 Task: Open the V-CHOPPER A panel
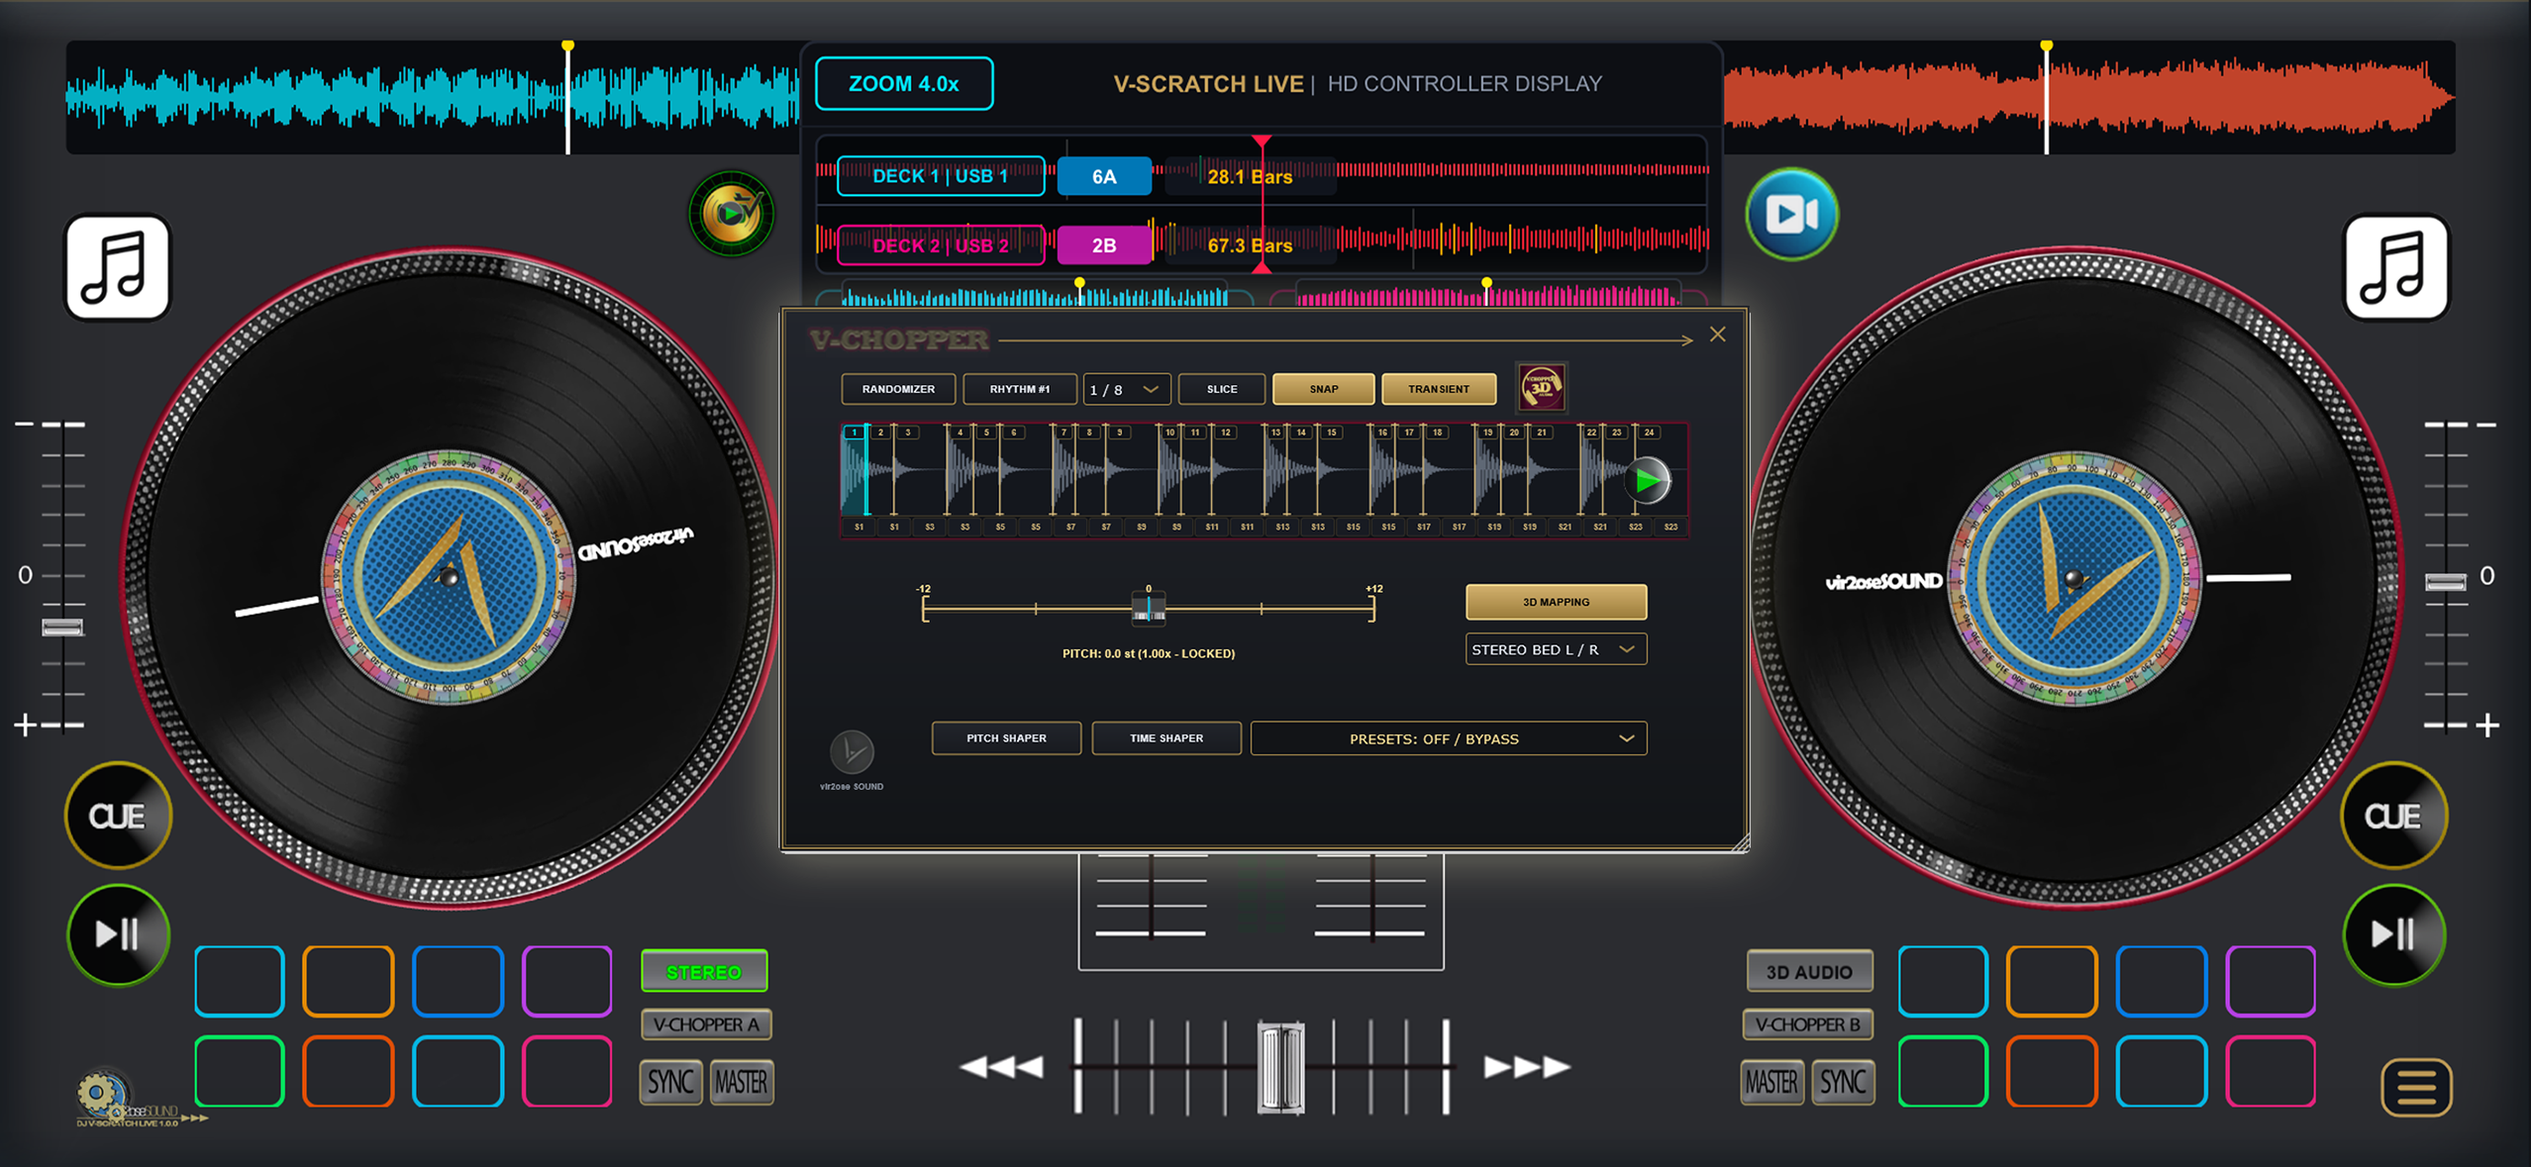point(706,1024)
